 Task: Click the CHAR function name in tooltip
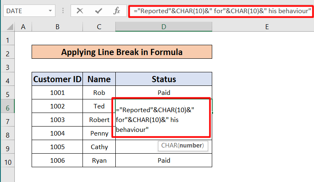coord(169,145)
